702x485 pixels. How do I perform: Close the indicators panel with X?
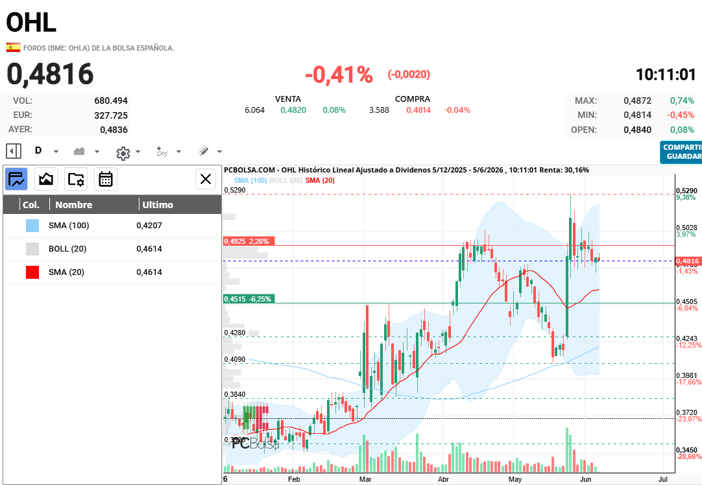206,179
